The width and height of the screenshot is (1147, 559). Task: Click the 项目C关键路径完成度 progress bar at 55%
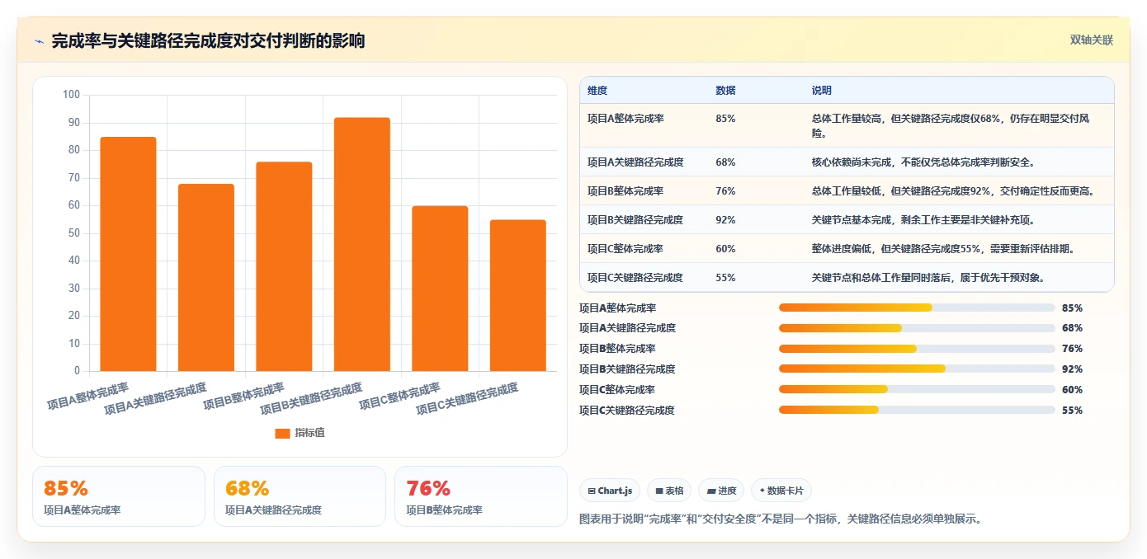pos(917,411)
